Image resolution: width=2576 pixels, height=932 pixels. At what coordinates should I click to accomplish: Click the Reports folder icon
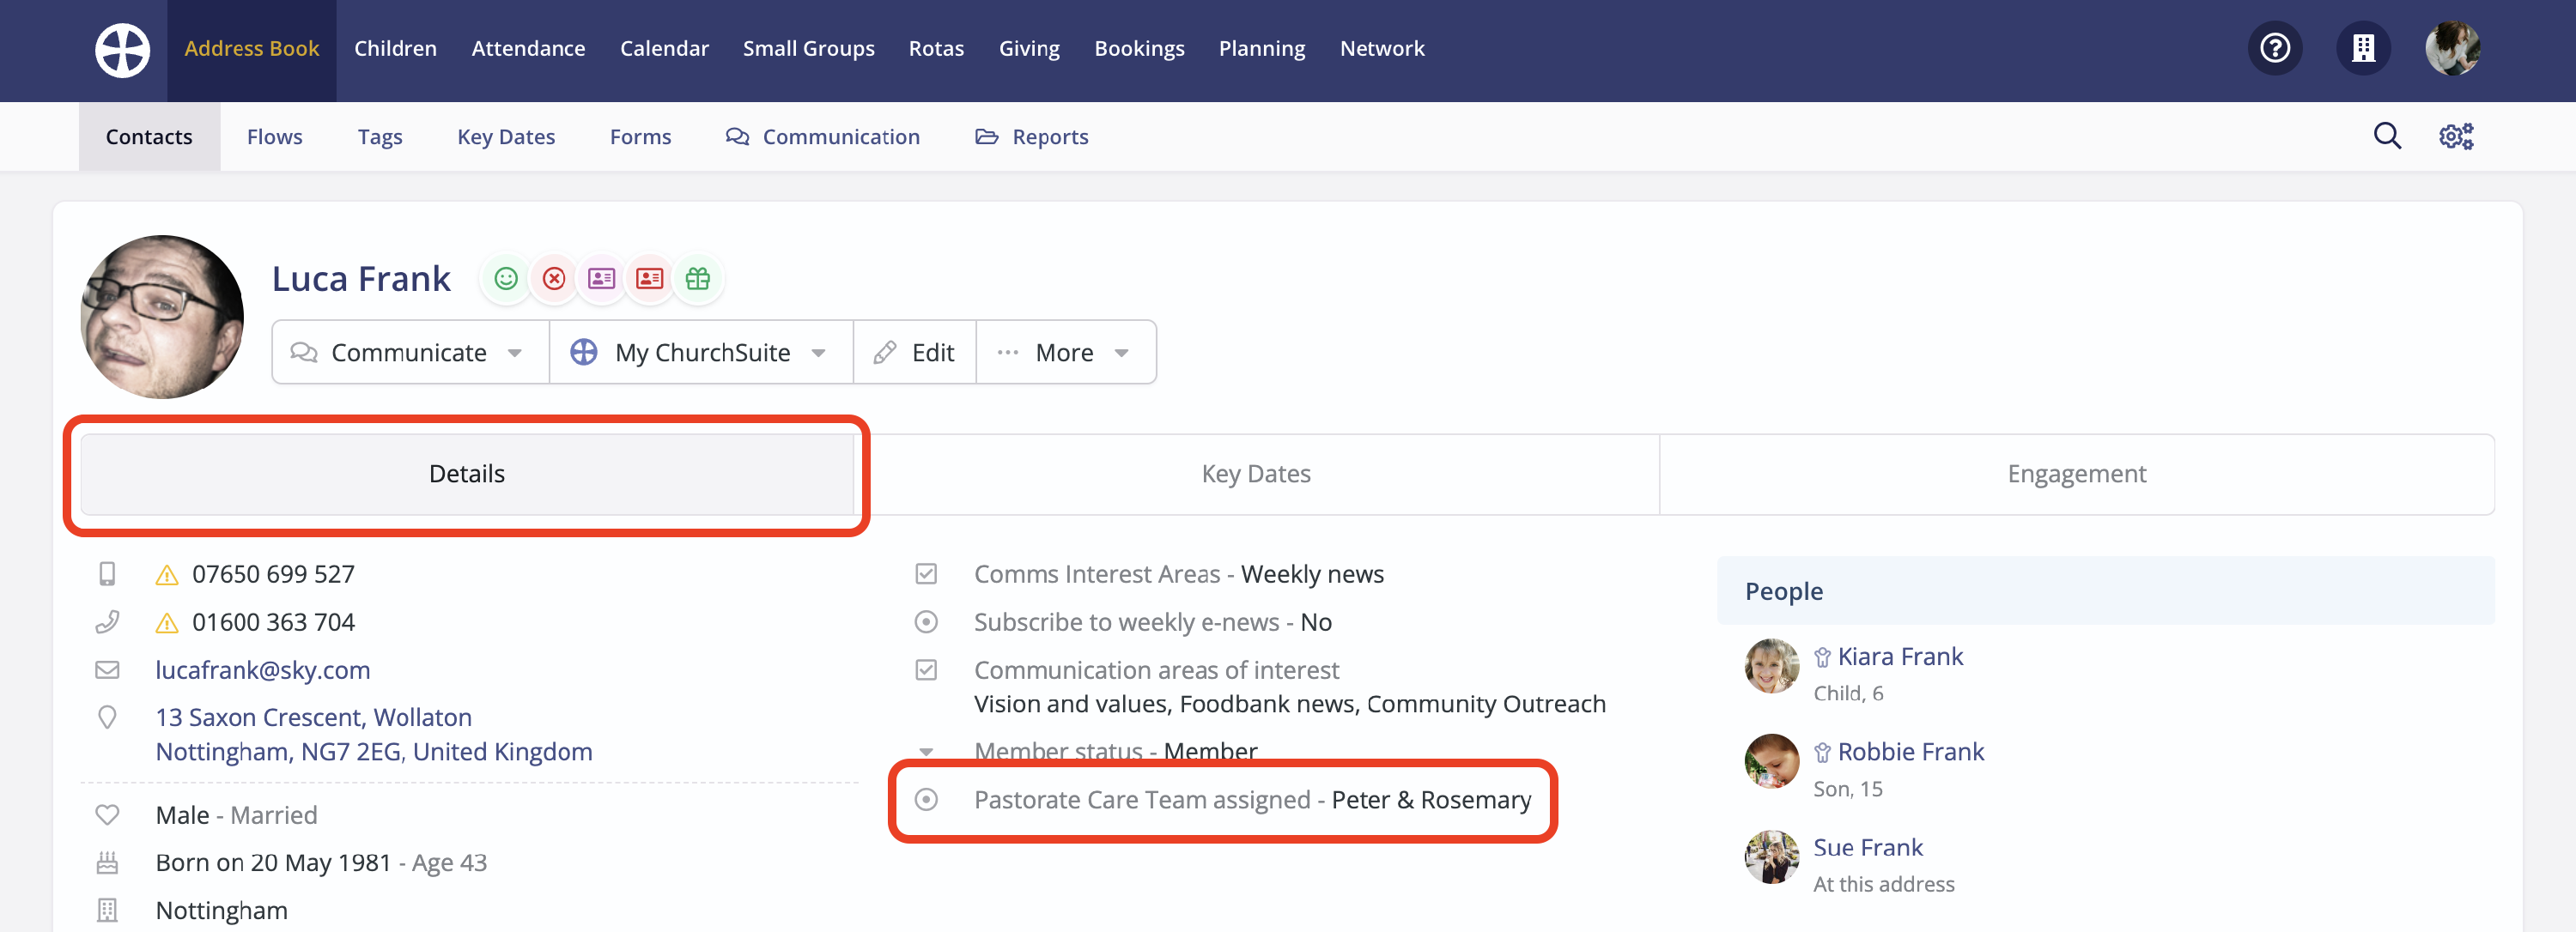(986, 136)
